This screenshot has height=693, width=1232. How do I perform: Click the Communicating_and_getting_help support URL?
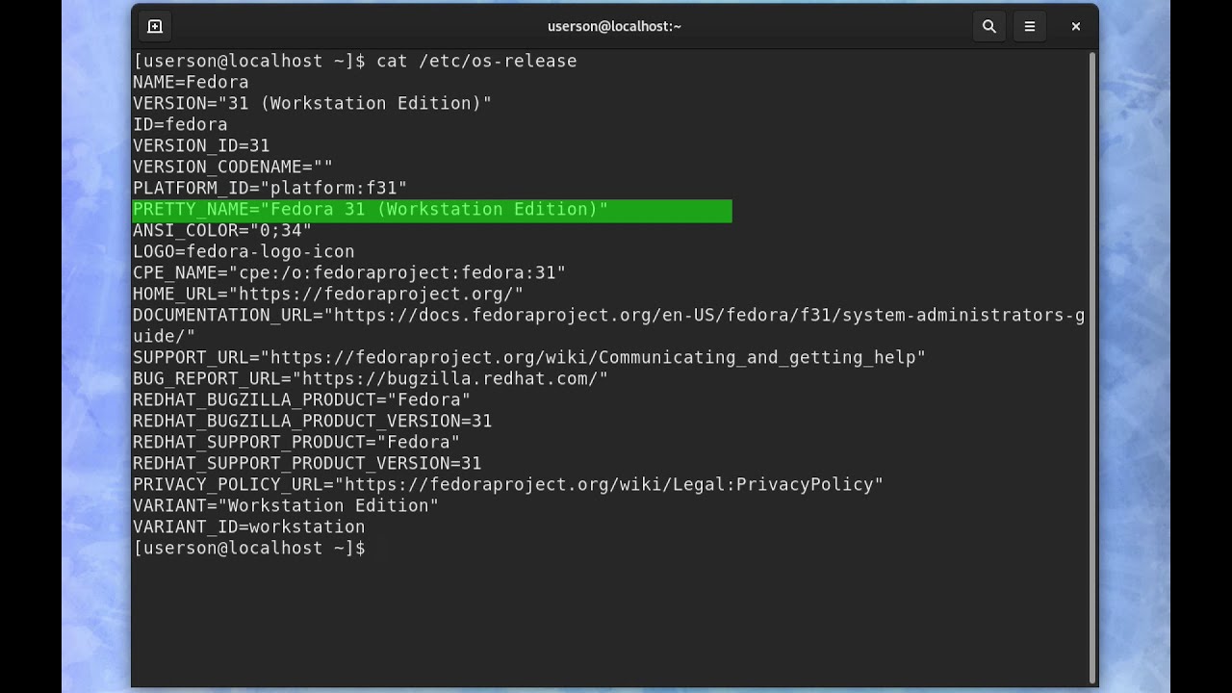tap(592, 358)
